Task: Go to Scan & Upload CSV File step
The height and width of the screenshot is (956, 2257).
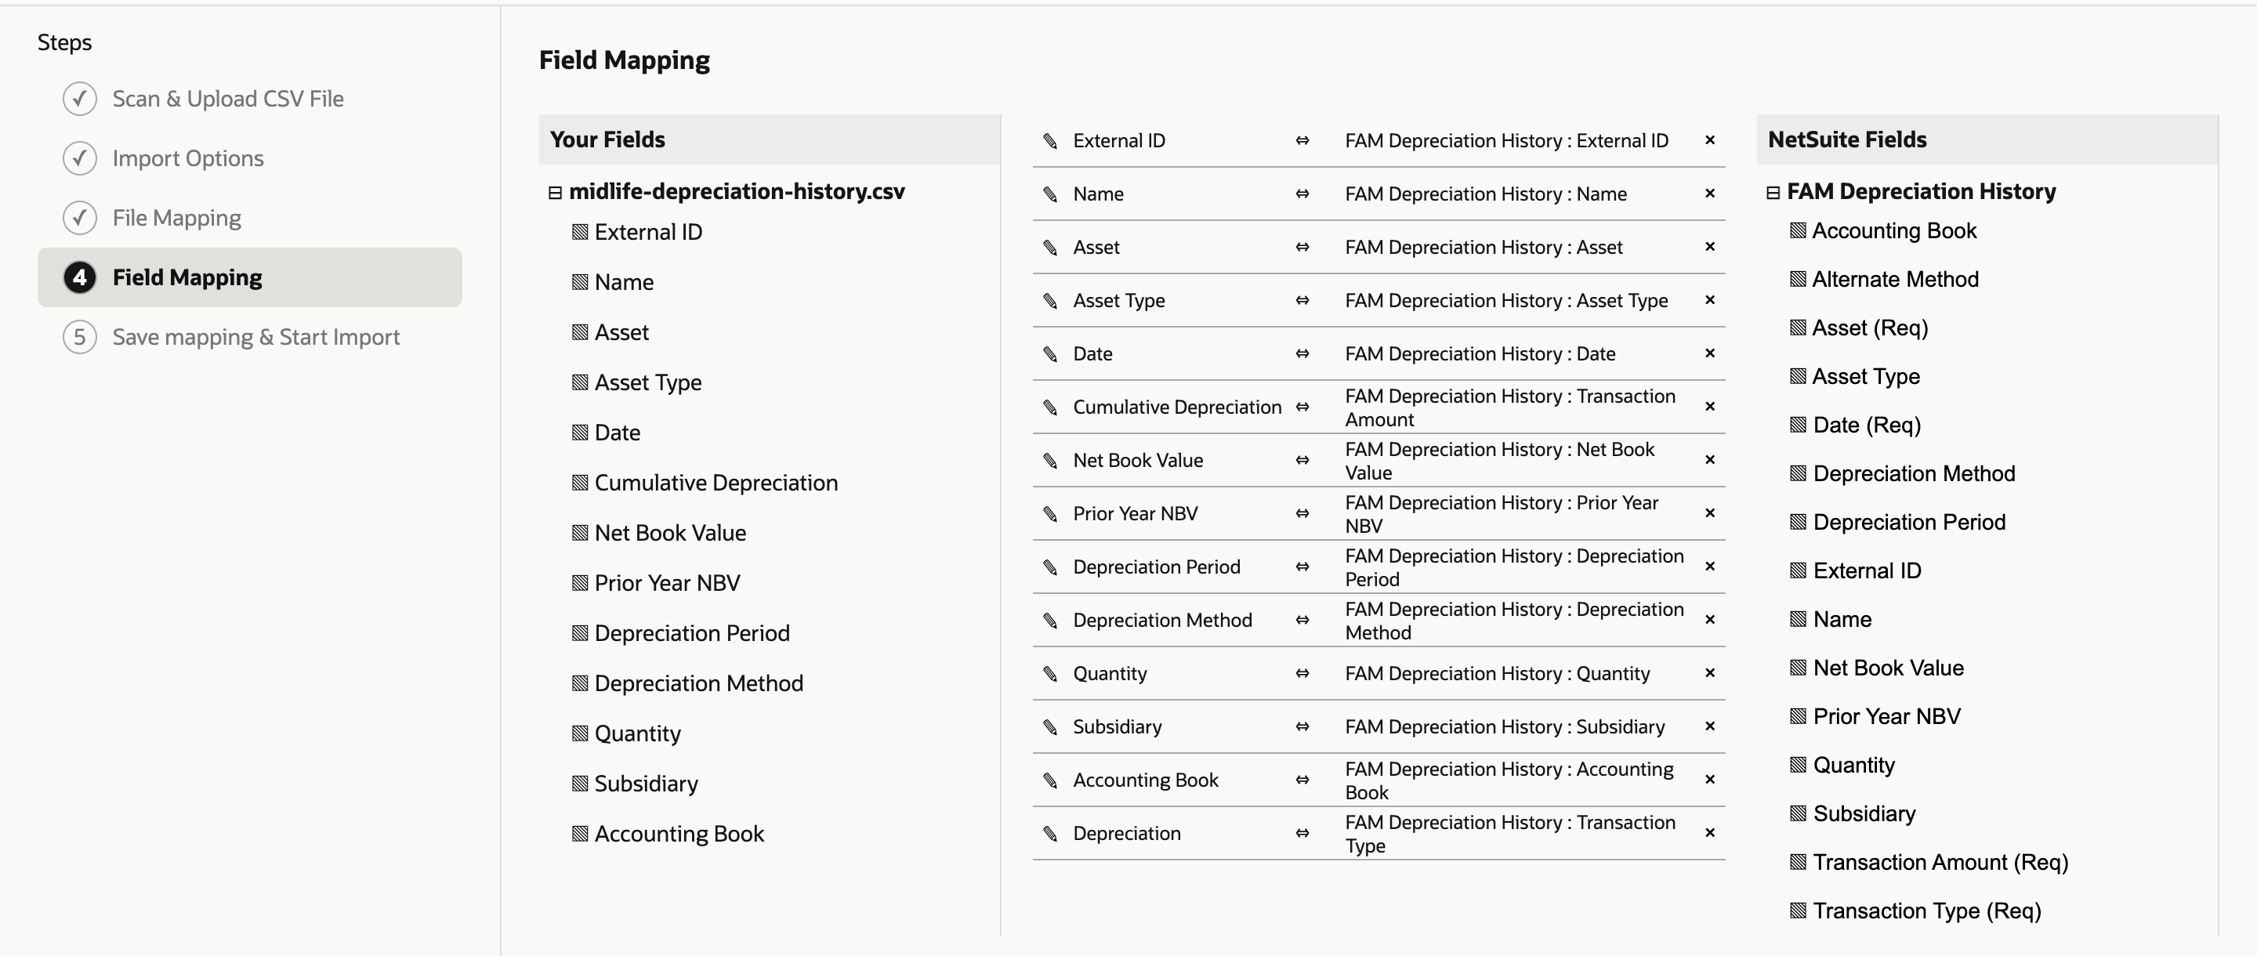Action: point(228,99)
